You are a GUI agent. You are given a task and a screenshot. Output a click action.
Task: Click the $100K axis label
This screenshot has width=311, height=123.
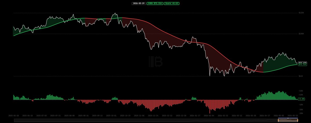click(301, 34)
